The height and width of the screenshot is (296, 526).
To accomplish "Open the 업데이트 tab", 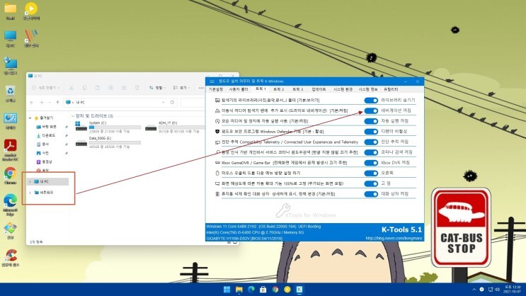I will coord(319,89).
